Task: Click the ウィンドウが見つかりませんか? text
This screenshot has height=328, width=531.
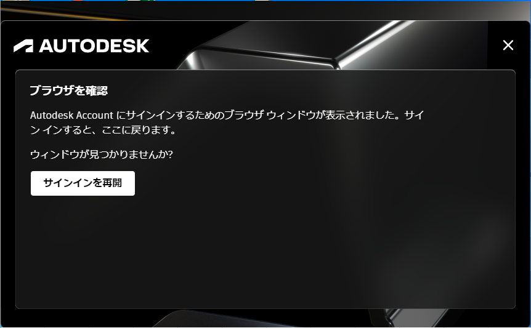Action: point(102,154)
